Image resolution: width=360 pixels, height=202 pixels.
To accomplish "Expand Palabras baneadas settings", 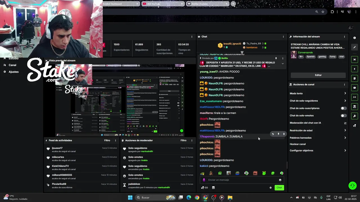I will pyautogui.click(x=345, y=138).
